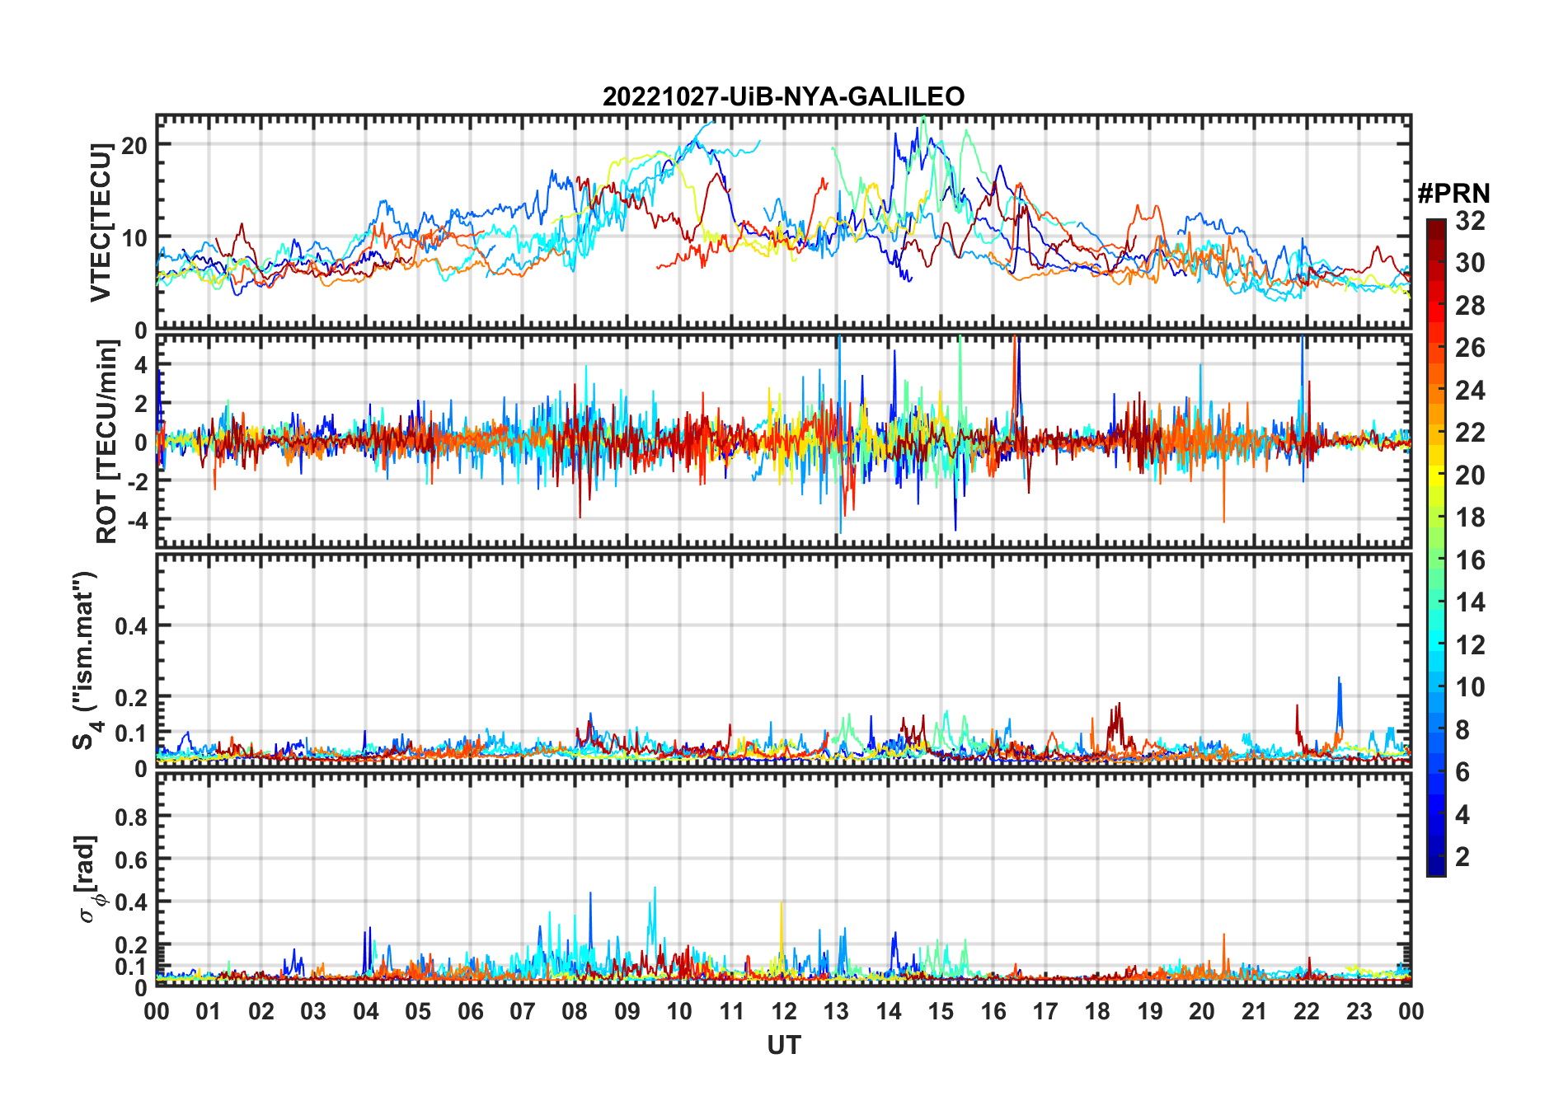Click x-axis tick label 18
Viewport: 1568px width, 1096px height.
(1097, 1011)
